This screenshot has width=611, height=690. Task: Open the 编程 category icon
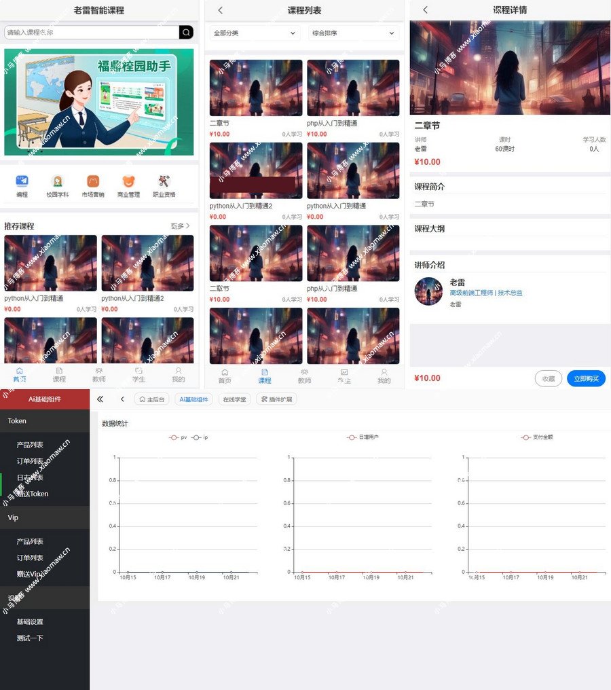click(x=22, y=181)
